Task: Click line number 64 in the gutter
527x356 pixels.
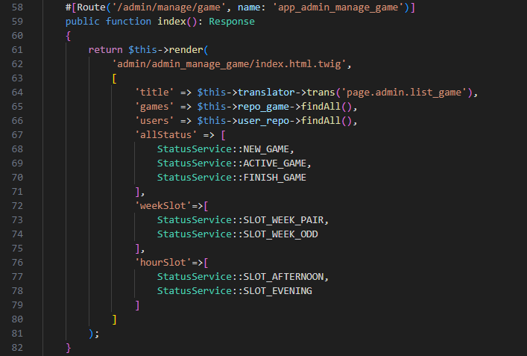Action: (x=17, y=93)
